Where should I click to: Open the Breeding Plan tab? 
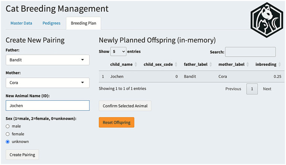pos(84,23)
